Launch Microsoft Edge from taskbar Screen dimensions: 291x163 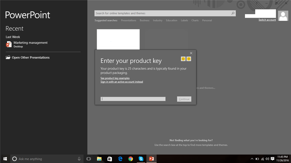(120, 159)
